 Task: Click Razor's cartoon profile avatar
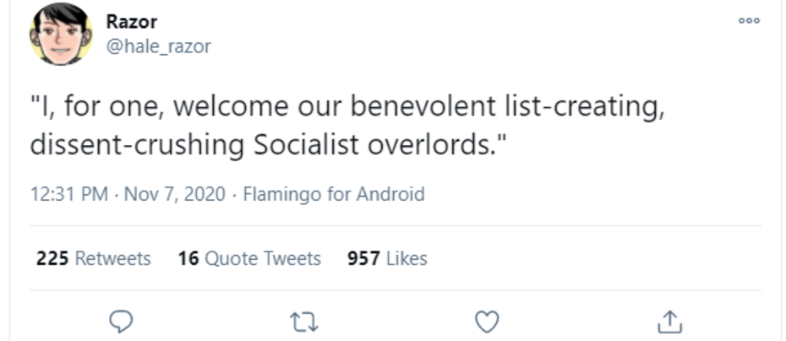[61, 34]
